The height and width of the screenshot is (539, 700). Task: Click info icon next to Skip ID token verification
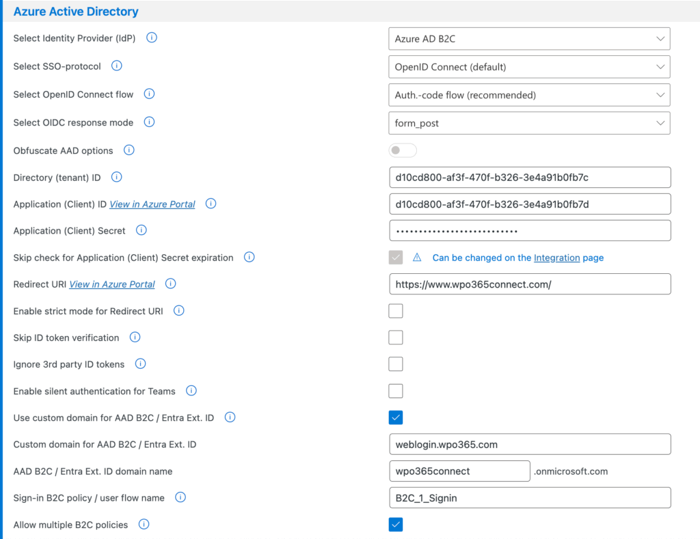point(135,337)
